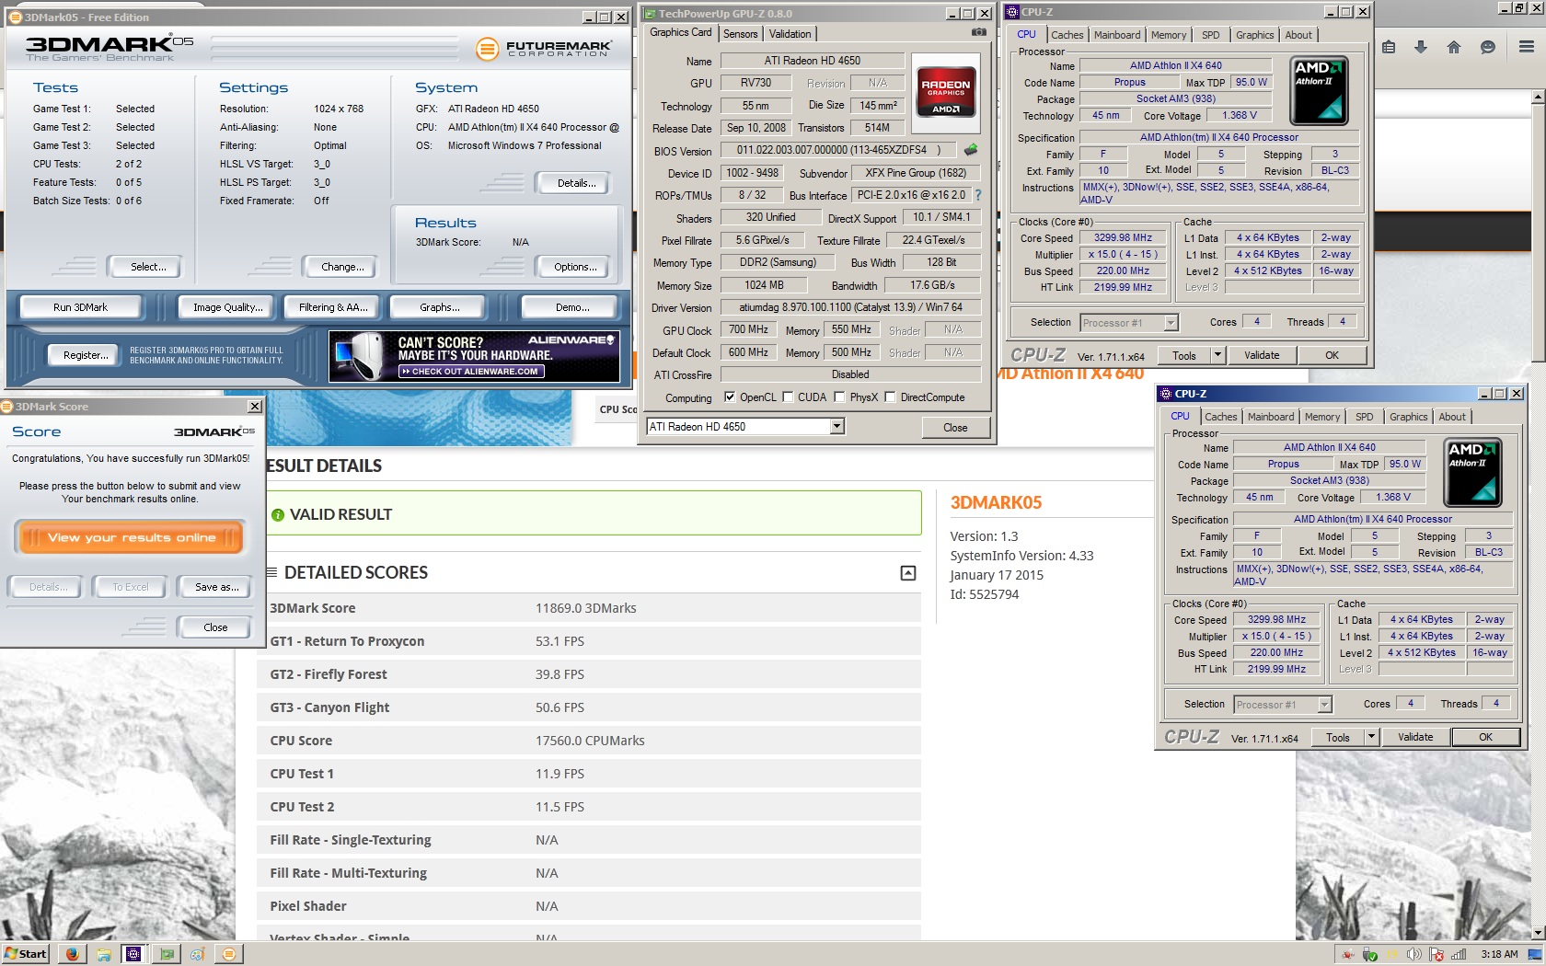This screenshot has height=966, width=1546.
Task: Click Show Desktop icon beside clock
Action: point(1535,954)
